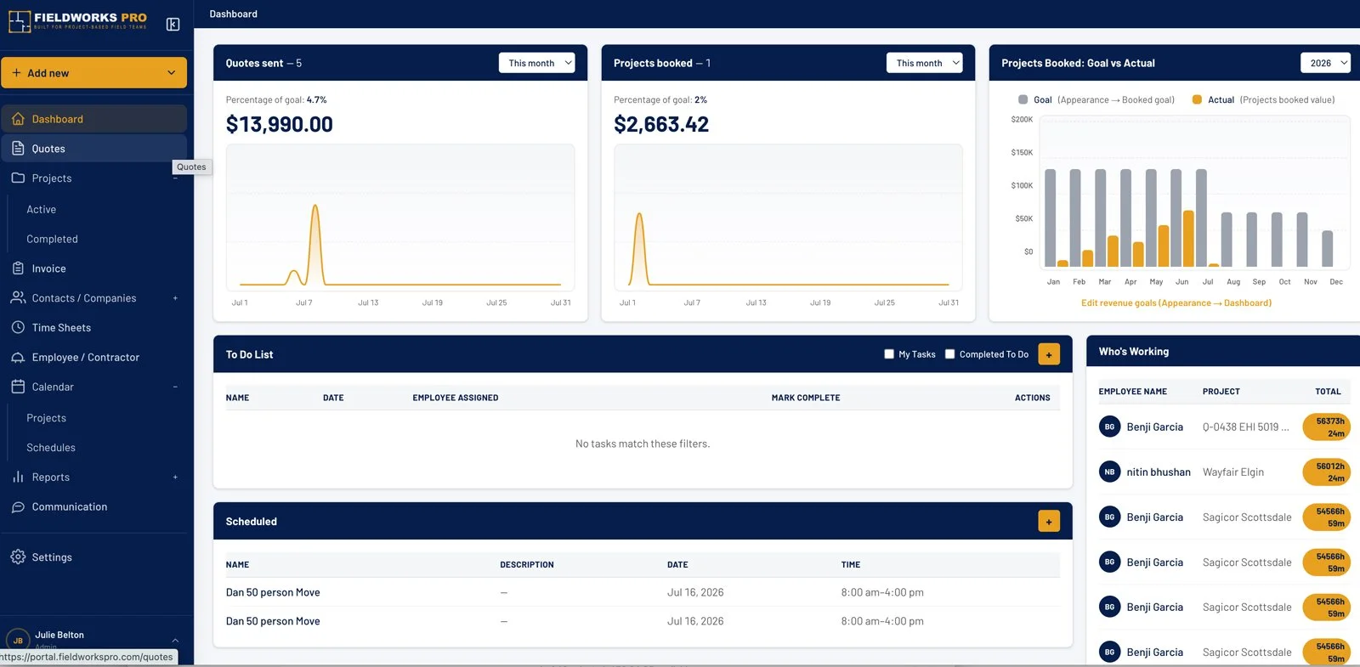Click the nitin bhushan employee name
1360x667 pixels.
tap(1159, 472)
